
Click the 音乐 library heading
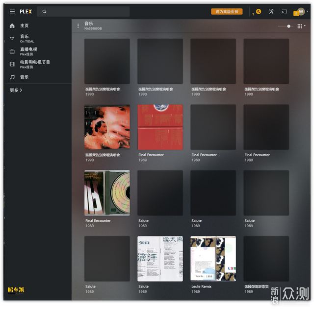coord(89,24)
